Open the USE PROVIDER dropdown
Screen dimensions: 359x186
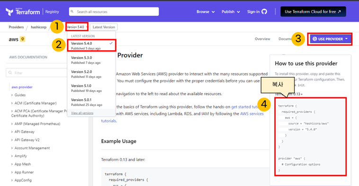(x=330, y=39)
